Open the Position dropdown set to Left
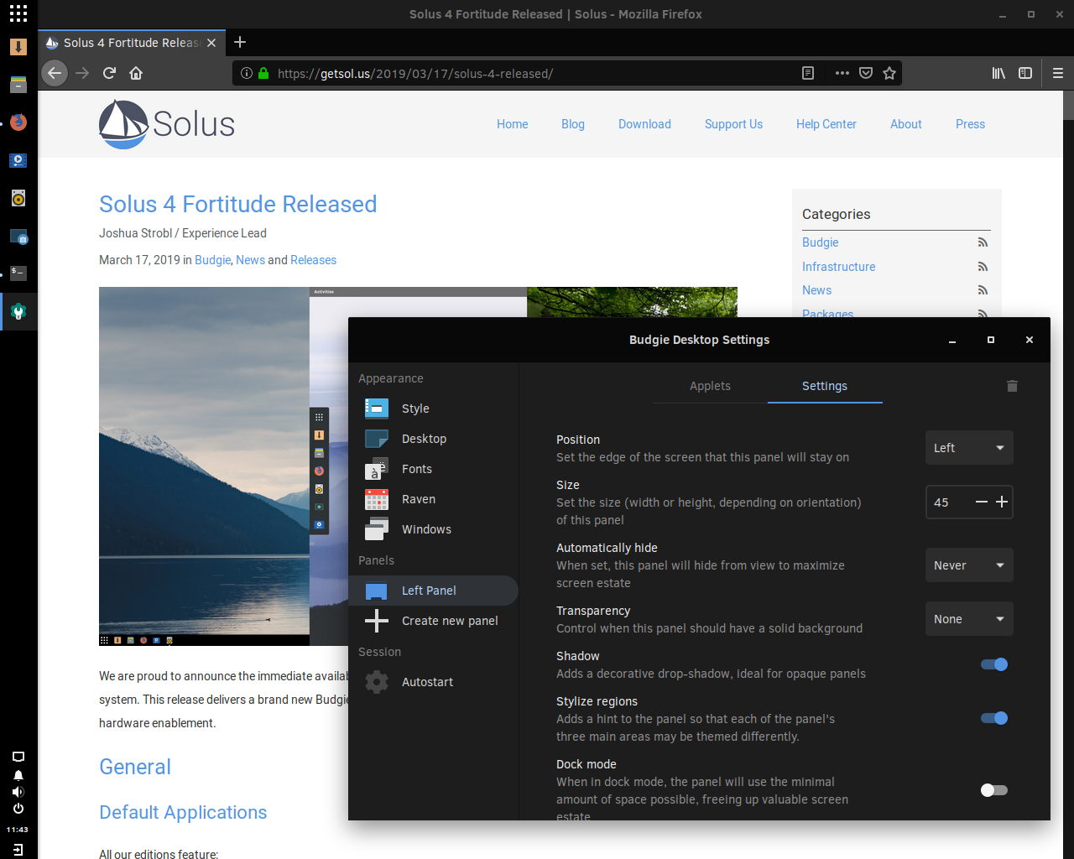The image size is (1074, 859). [969, 448]
